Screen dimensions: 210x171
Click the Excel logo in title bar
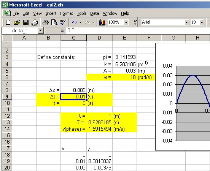(5, 5)
